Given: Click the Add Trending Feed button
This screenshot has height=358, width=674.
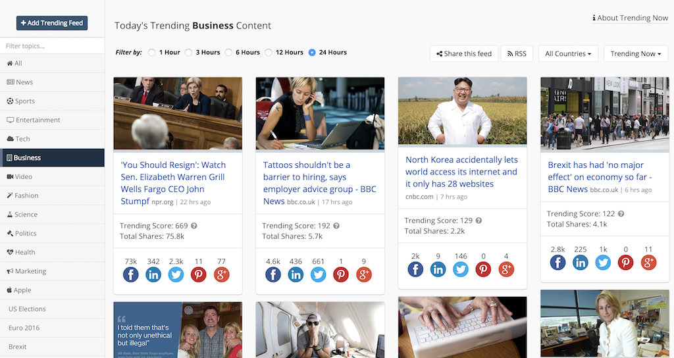Looking at the screenshot, I should (52, 23).
